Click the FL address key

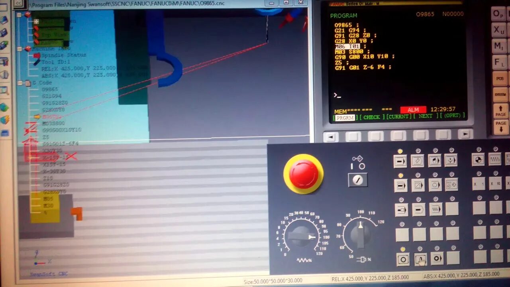[x=499, y=62]
